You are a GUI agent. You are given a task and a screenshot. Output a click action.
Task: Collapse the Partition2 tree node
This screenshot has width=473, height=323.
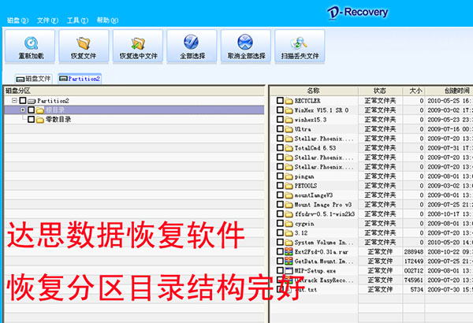coord(14,100)
